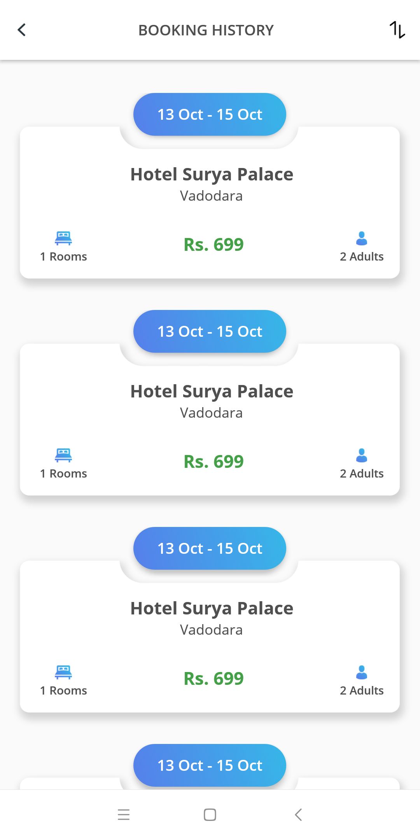
Task: Tap the person icon in second booking
Action: click(362, 455)
